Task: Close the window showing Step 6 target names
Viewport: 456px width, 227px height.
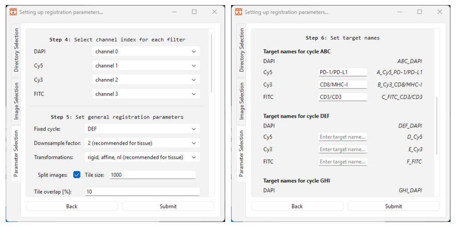Action: coord(440,12)
